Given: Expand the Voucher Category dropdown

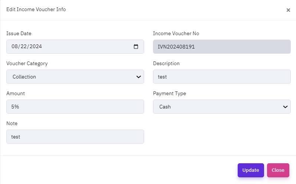Looking at the screenshot, I should (x=75, y=77).
